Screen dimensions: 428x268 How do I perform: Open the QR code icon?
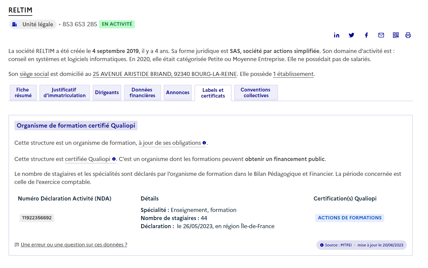[x=396, y=35]
